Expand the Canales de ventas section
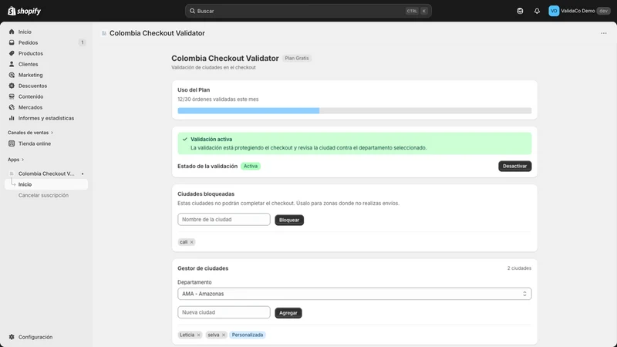The image size is (617, 347). point(30,133)
